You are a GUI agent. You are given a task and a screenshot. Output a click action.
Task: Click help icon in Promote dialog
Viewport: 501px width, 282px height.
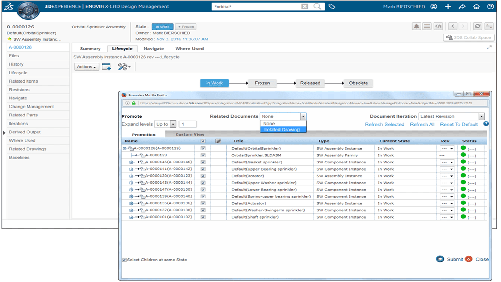point(486,124)
